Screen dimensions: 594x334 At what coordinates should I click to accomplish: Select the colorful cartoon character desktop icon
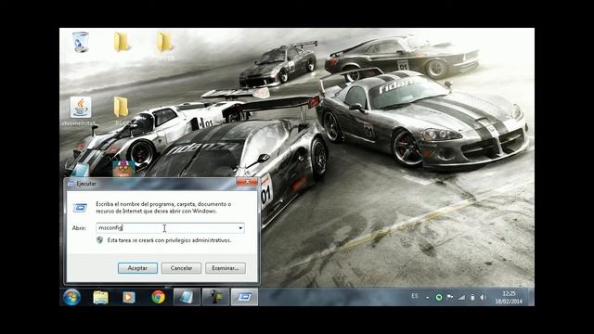123,169
